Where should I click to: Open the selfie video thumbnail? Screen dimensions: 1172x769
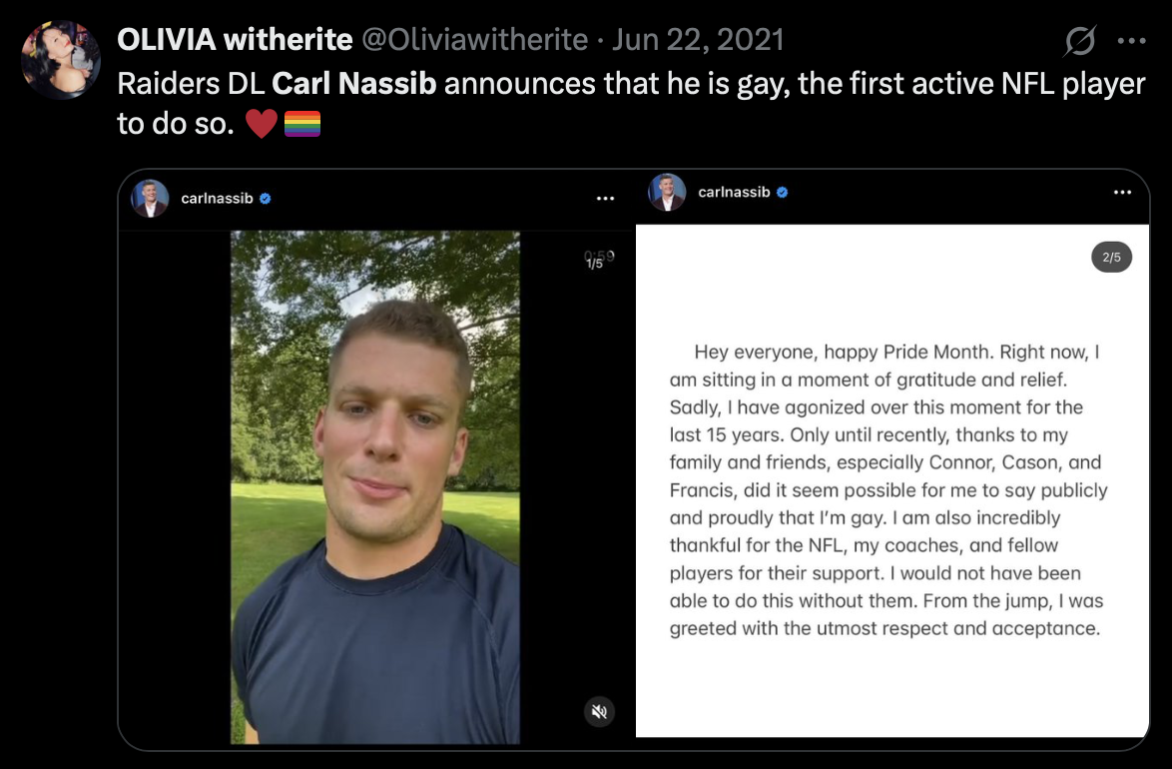(x=375, y=487)
